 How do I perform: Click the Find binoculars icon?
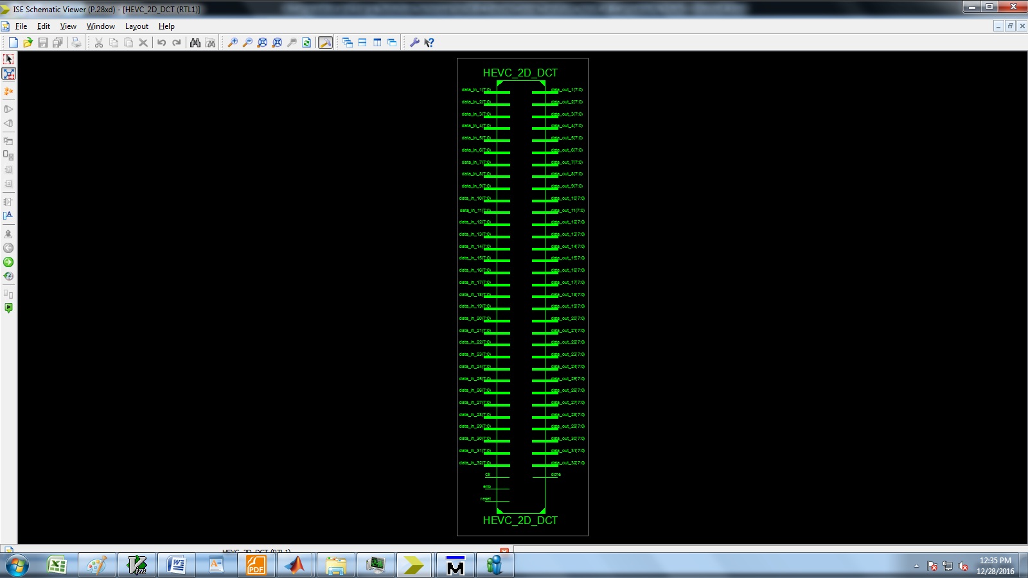[x=195, y=42]
